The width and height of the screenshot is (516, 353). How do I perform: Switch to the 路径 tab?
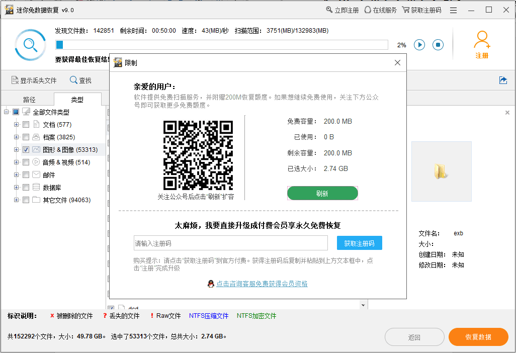29,100
